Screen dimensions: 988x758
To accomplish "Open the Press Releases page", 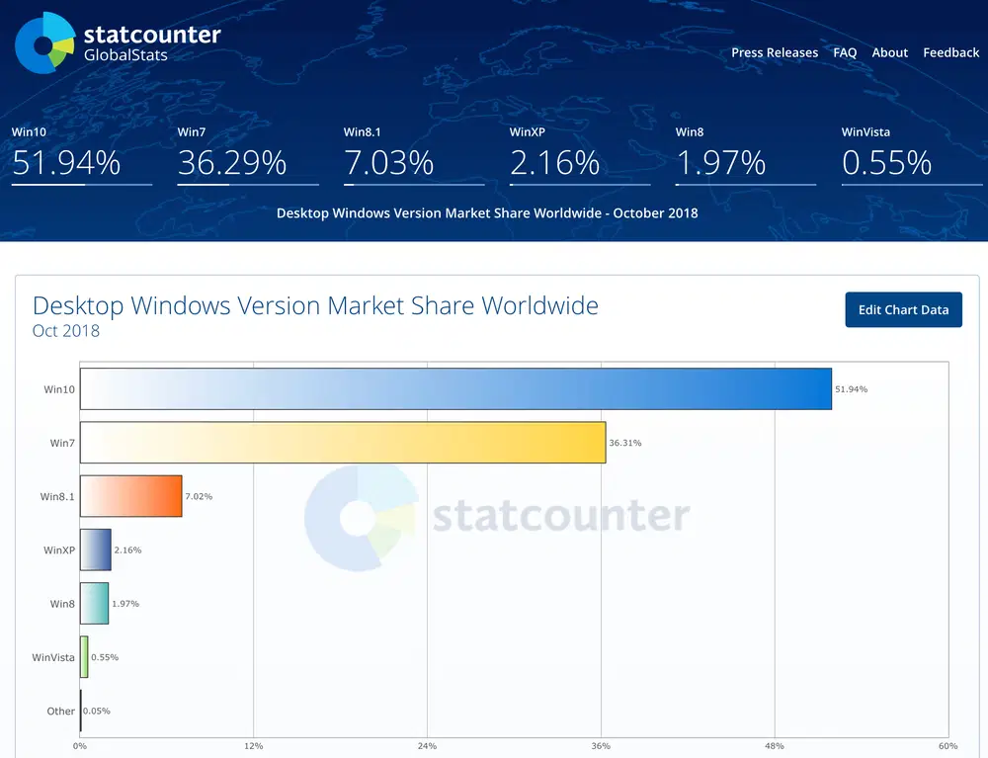I will [775, 52].
